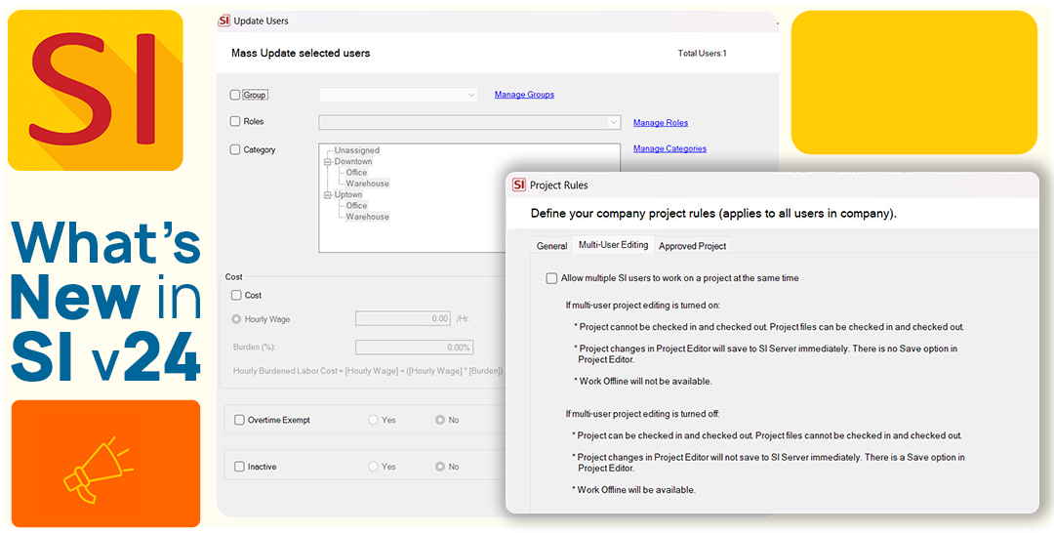Click the SI icon in Project Rules title bar
1054x533 pixels.
click(519, 184)
